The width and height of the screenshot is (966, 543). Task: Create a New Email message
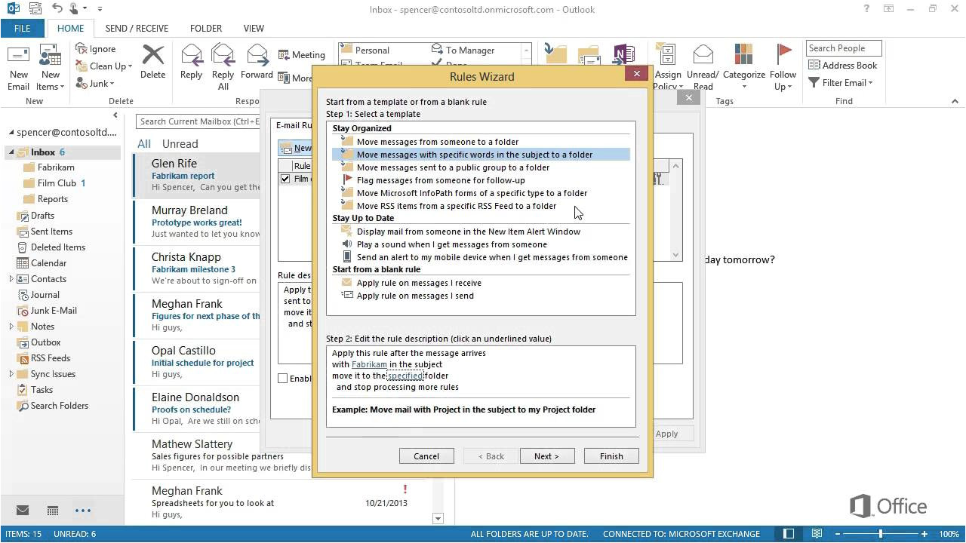tap(18, 64)
